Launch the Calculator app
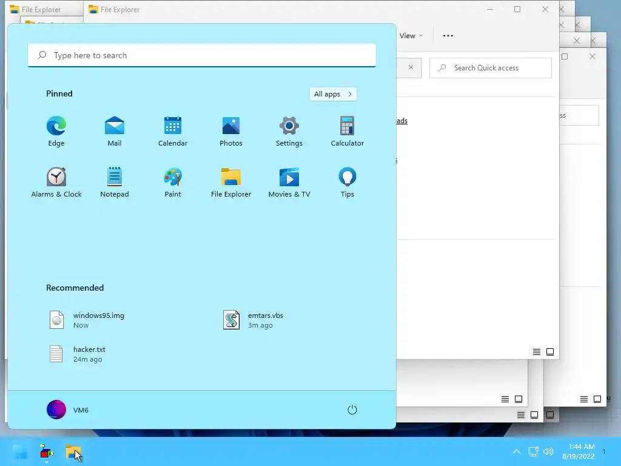621x466 pixels. [347, 132]
